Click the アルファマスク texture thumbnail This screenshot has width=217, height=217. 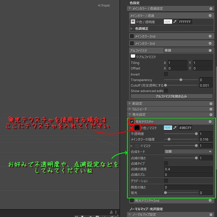(133, 56)
